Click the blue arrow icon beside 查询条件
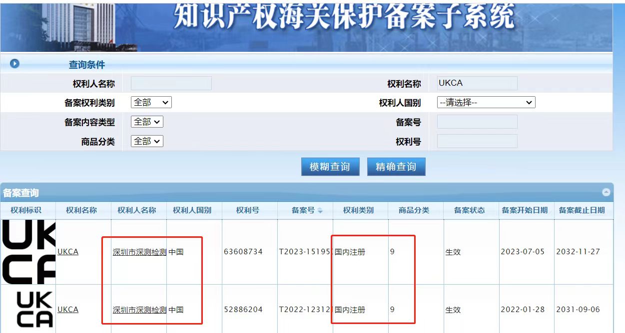 coord(14,64)
